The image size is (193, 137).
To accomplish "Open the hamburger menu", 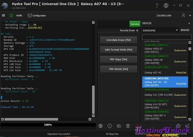I will coord(3,15).
